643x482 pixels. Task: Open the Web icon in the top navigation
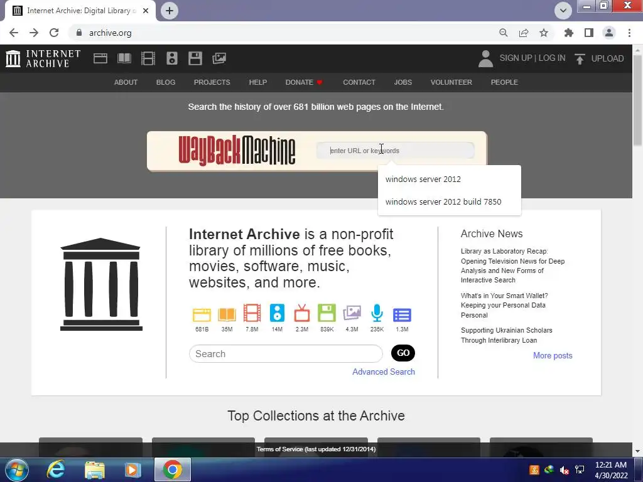[100, 58]
